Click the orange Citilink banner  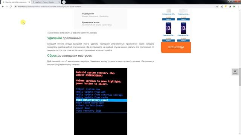click(176, 48)
